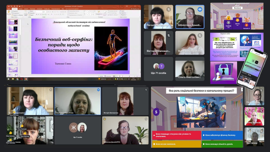
Task: Select the yellow circle quiz answer
Action: click(176, 144)
